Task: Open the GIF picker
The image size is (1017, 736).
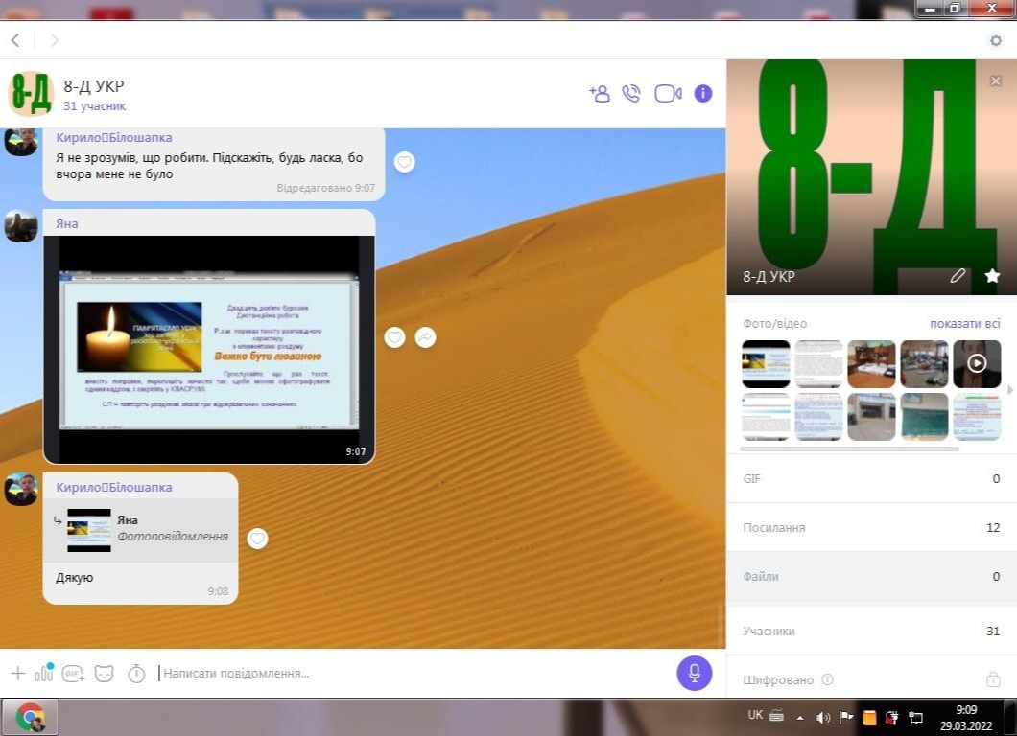Action: click(73, 674)
